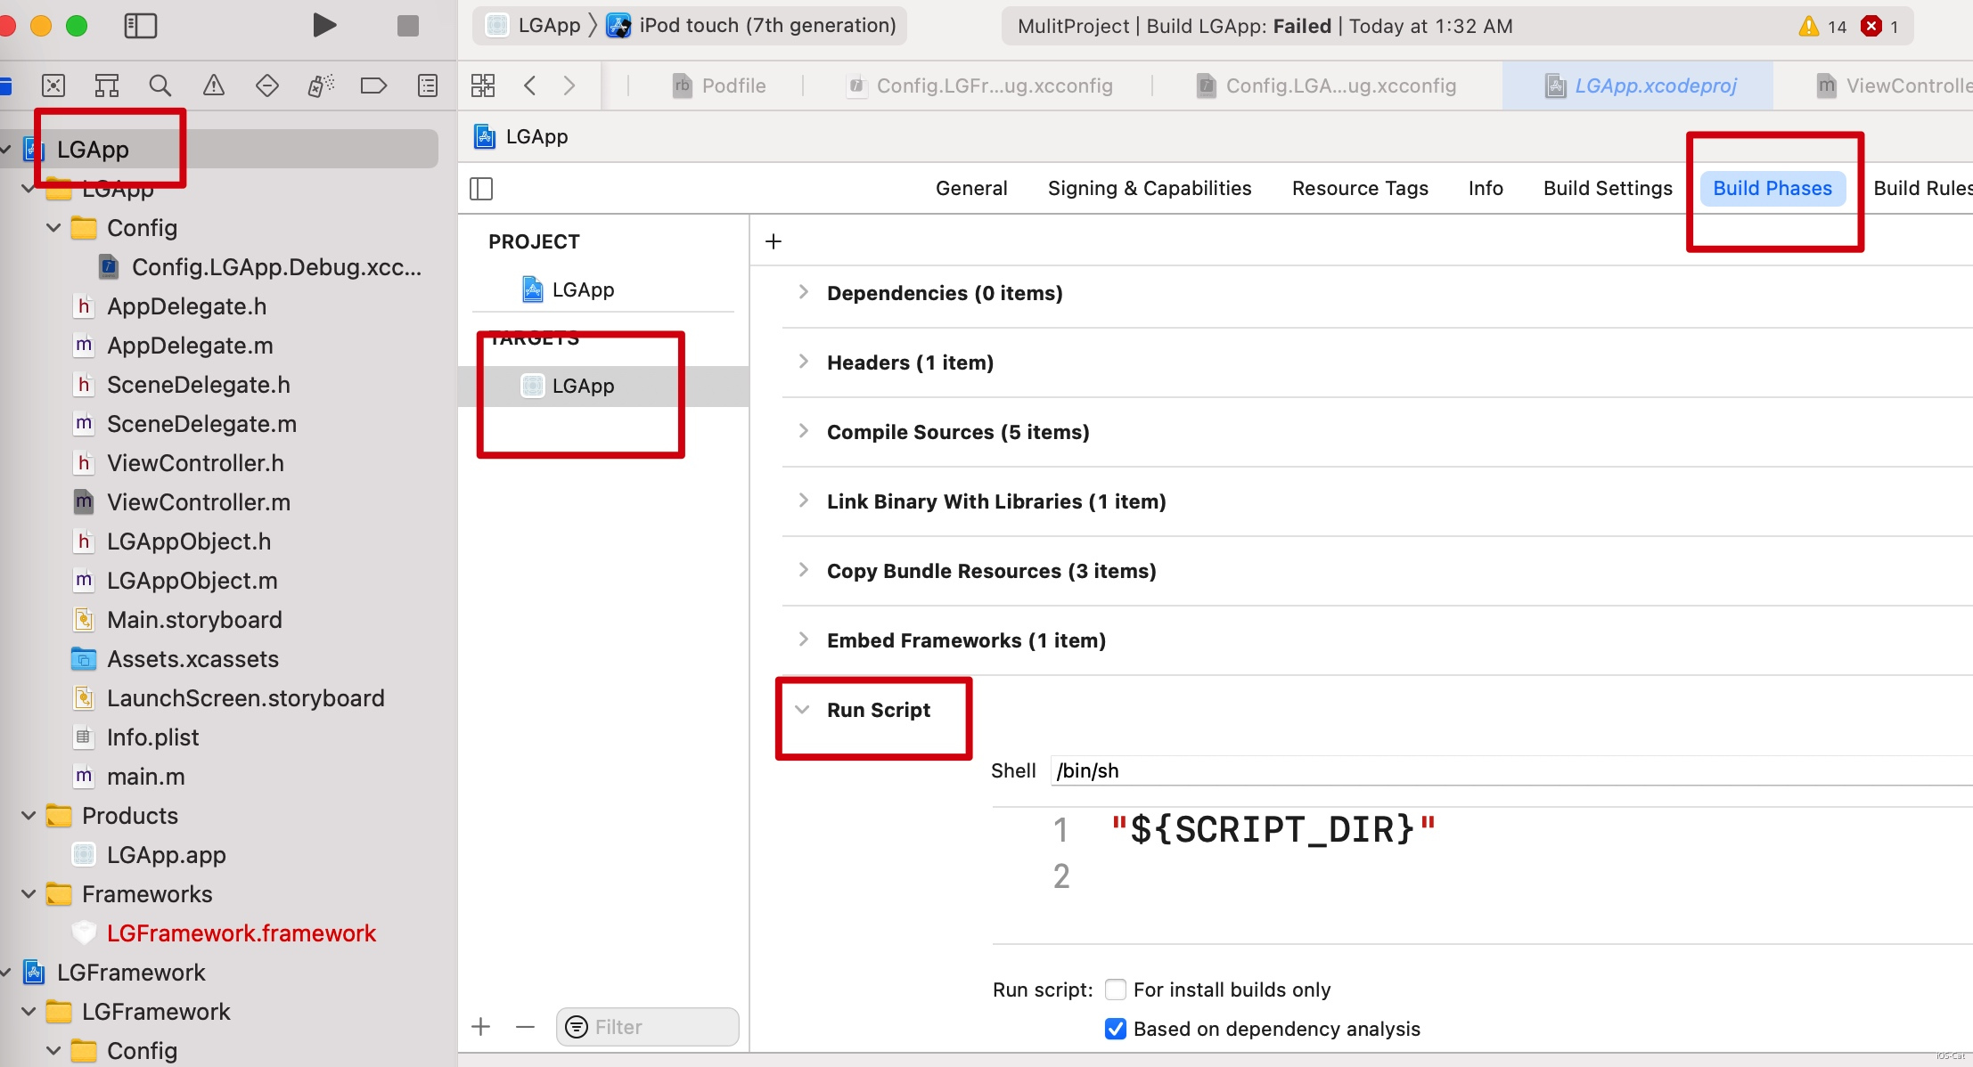This screenshot has height=1067, width=1973.
Task: Select LGApp under PROJECT
Action: (x=569, y=289)
